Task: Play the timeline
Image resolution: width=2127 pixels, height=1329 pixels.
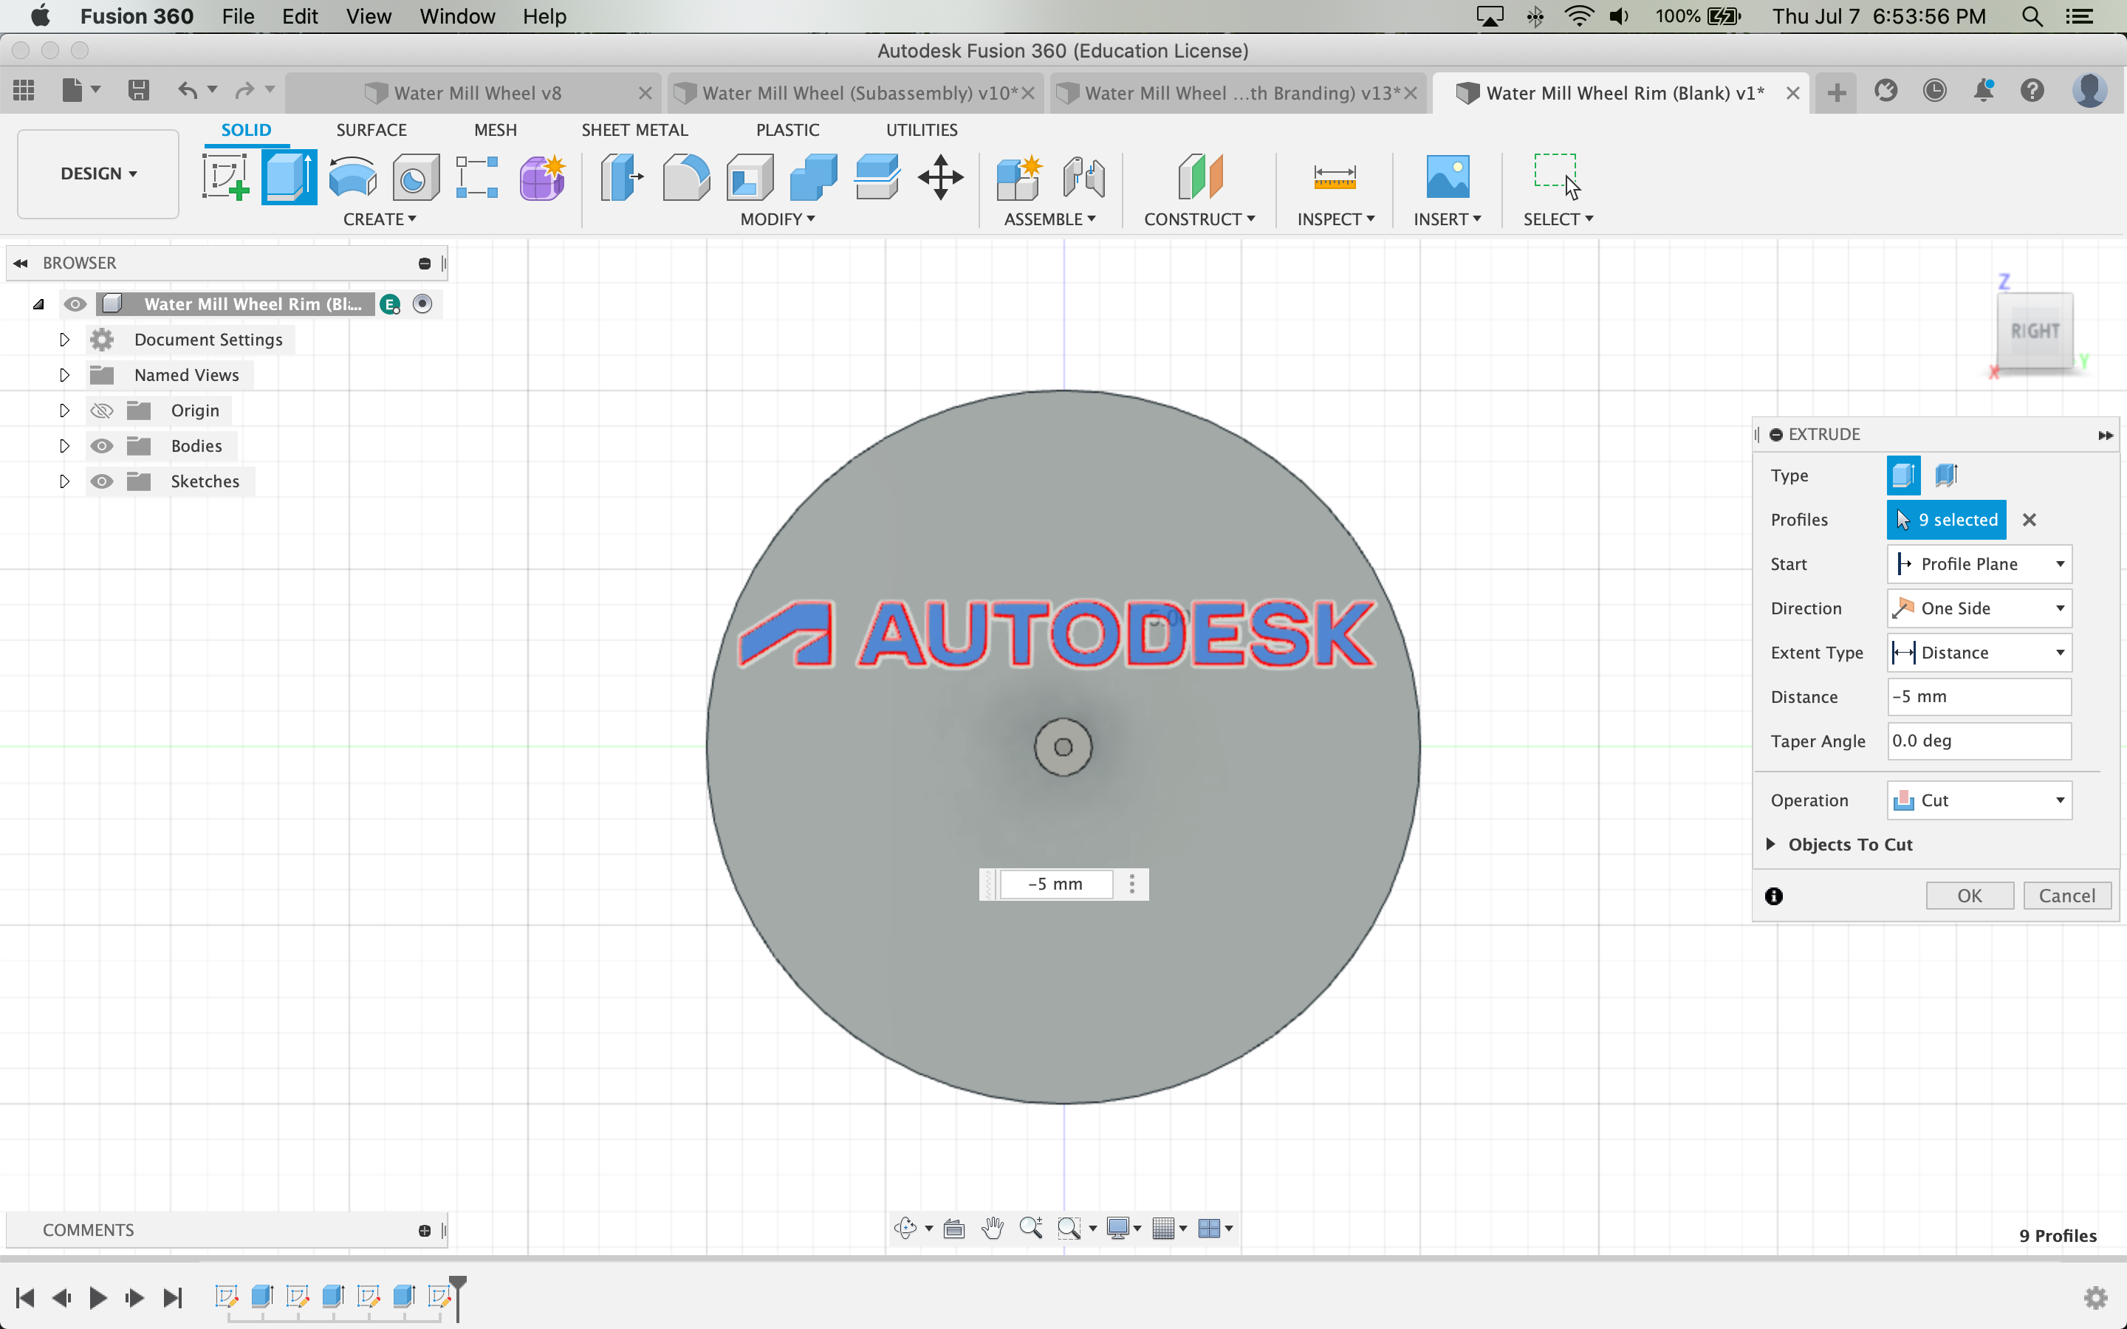Action: pos(97,1297)
